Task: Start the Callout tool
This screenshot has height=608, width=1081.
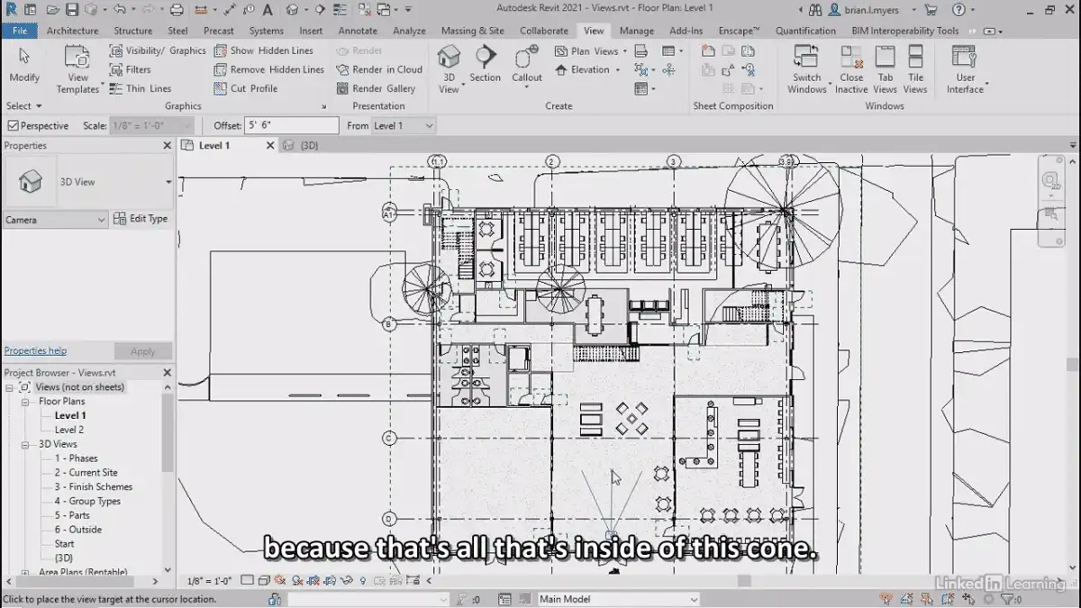Action: click(x=527, y=65)
